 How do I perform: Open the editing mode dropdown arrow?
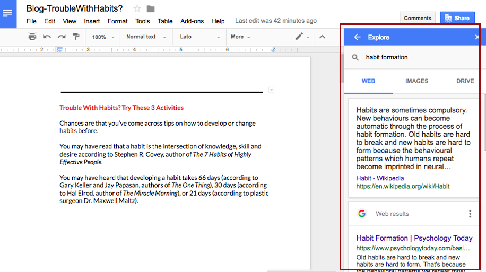[x=308, y=37]
